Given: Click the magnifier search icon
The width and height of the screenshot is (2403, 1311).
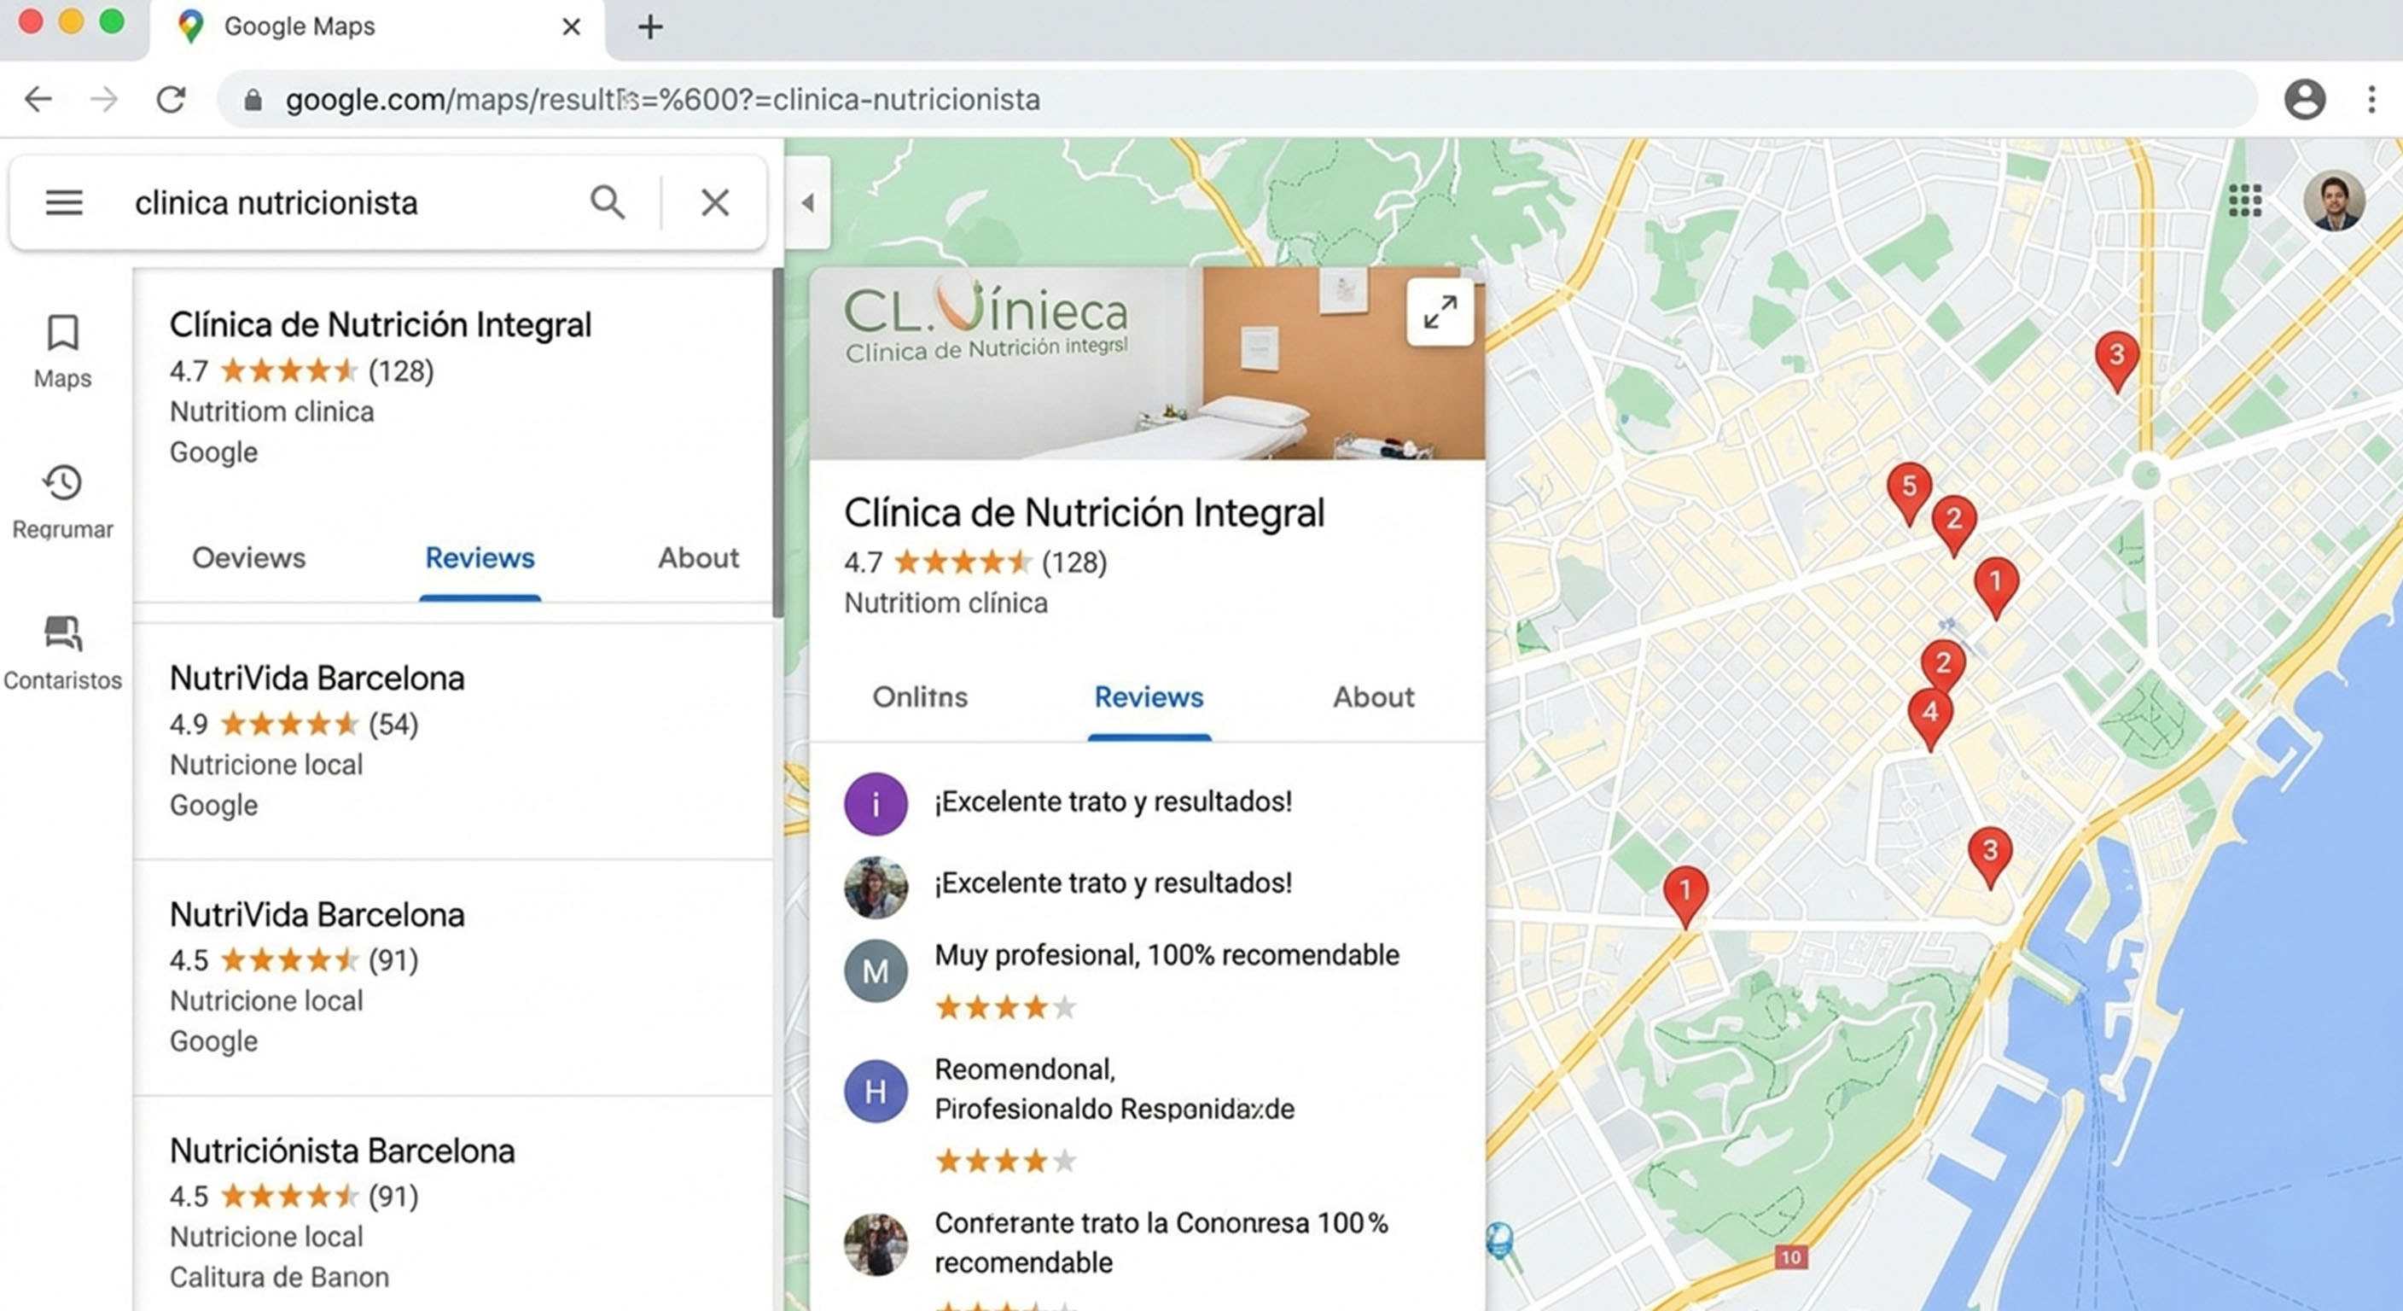Looking at the screenshot, I should pos(608,202).
